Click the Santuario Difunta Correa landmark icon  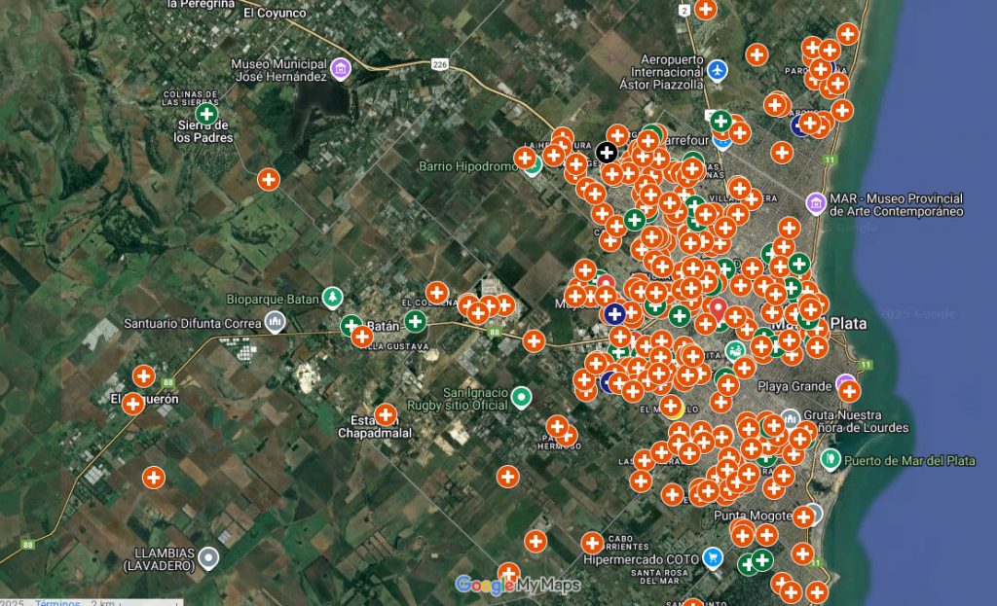tap(276, 321)
